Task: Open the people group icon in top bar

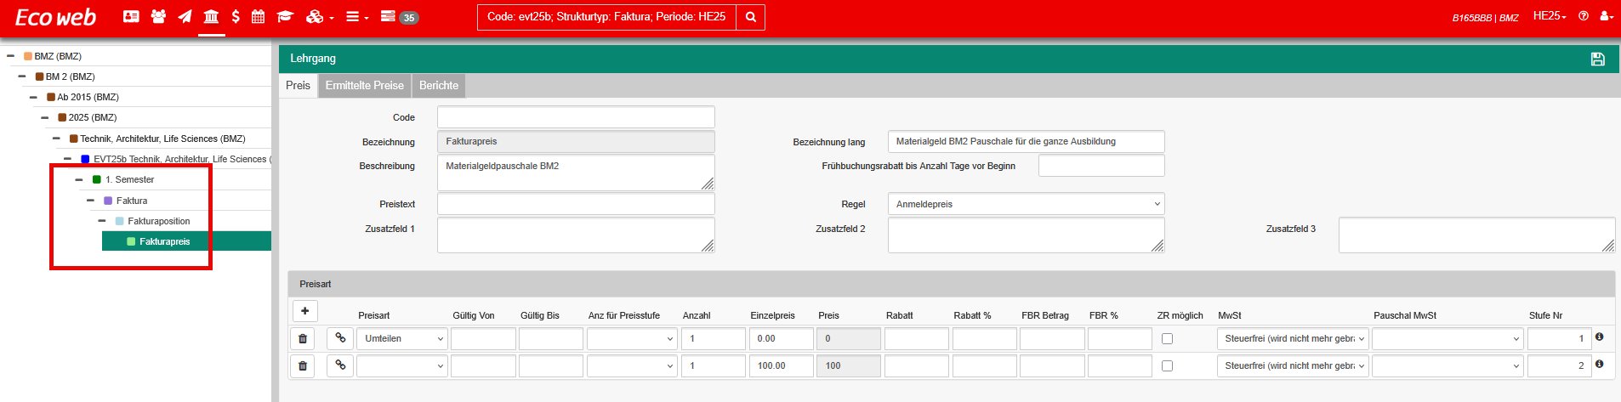Action: [x=158, y=16]
